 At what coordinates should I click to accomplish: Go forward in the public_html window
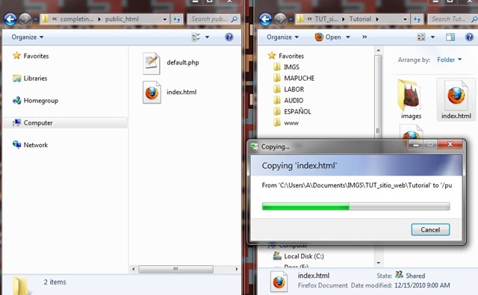(25, 19)
